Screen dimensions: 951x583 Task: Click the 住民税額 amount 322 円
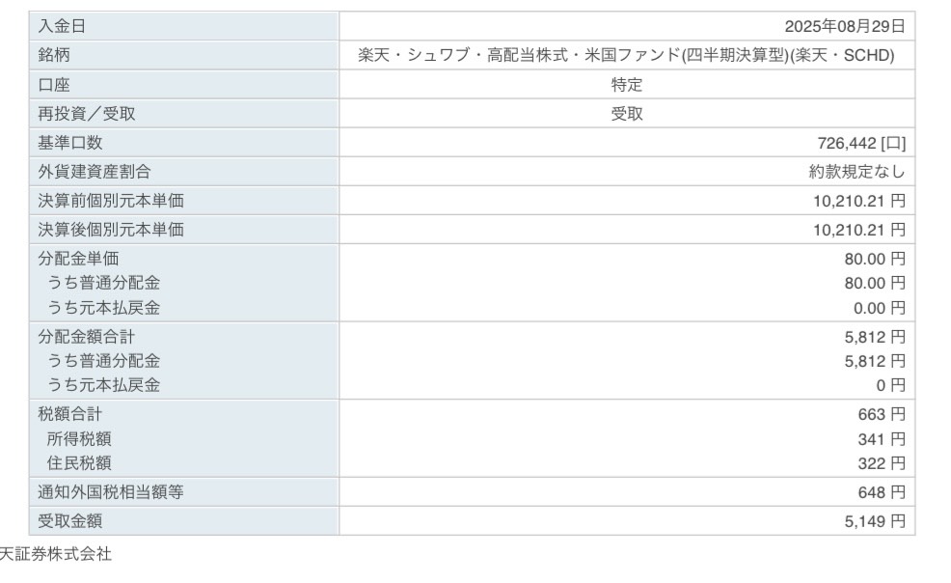click(882, 463)
